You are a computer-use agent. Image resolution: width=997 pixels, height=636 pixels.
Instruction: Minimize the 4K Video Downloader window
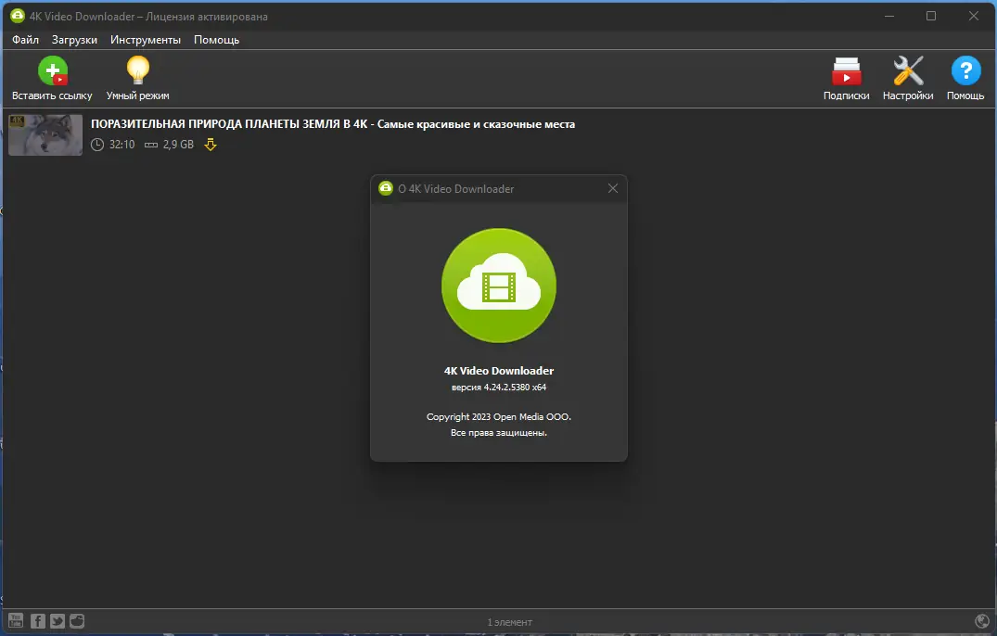click(x=889, y=16)
